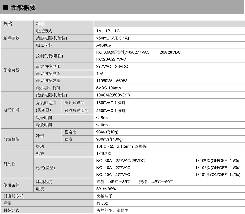
Task: Select the AgSnO₂ contact material value
Action: [104, 45]
